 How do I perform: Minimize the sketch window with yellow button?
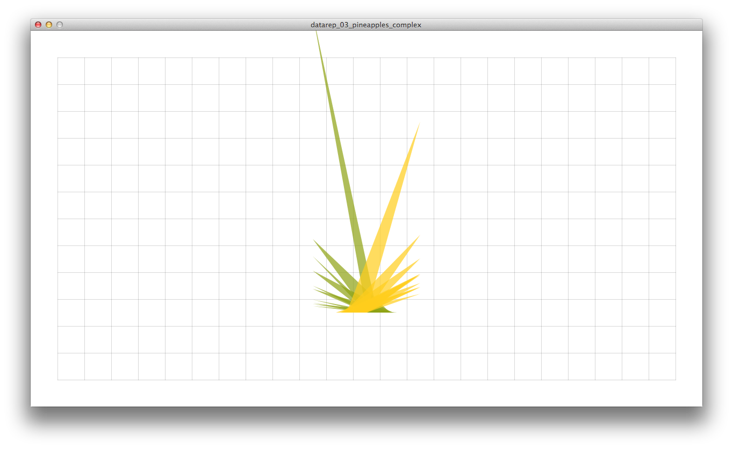[x=49, y=25]
